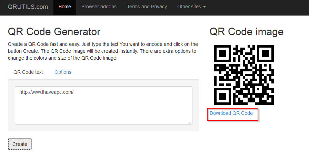
Task: Go to Terms and Privacy
Action: coord(147,7)
